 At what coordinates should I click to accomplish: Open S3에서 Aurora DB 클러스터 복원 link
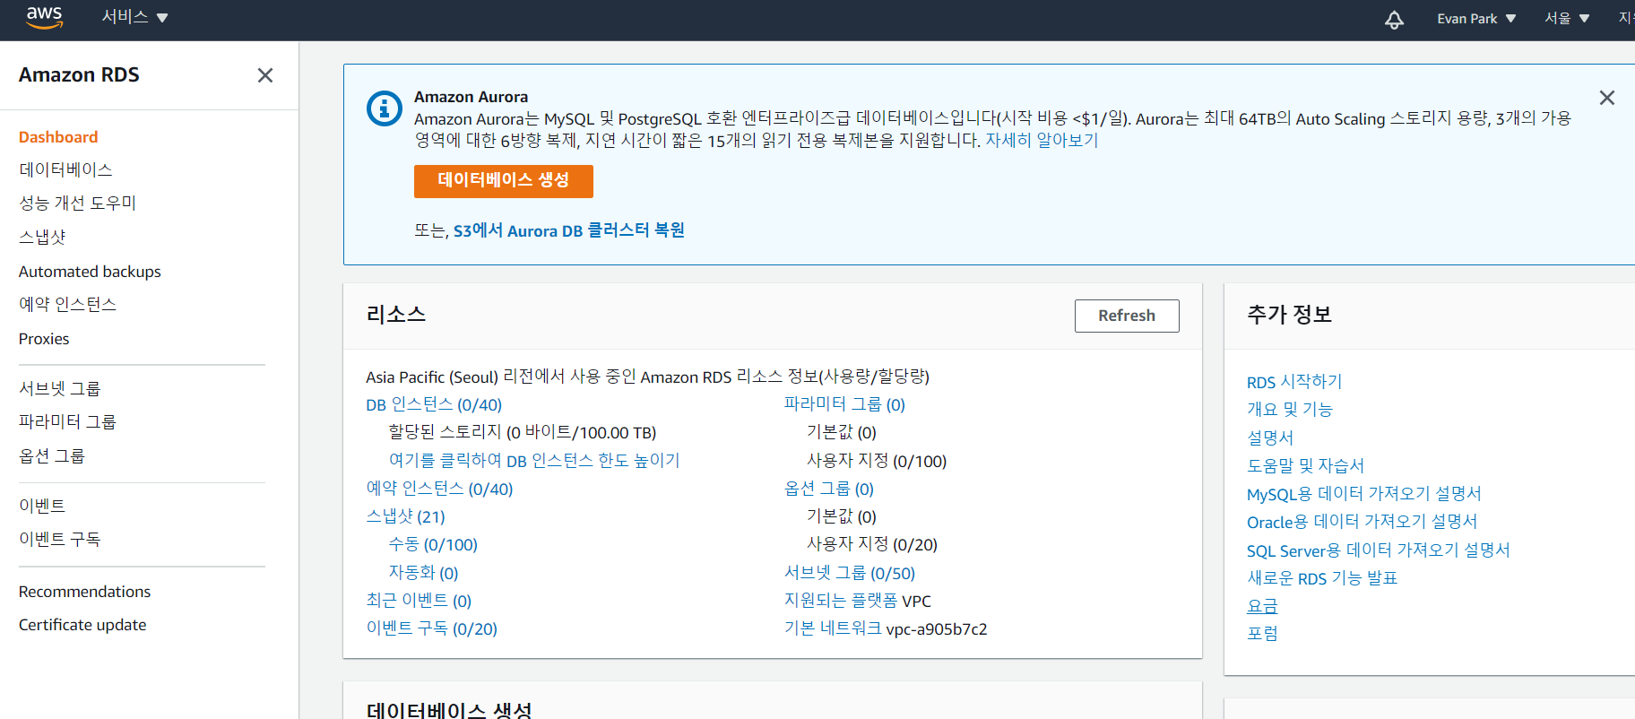569,230
